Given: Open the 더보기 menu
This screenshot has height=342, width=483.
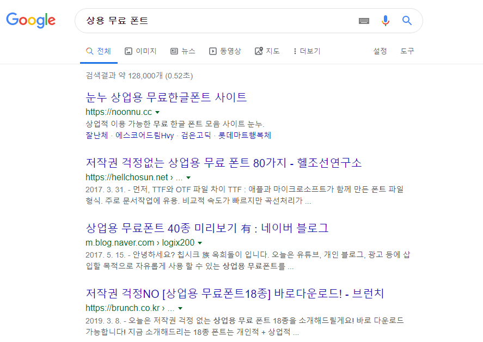Looking at the screenshot, I should click(x=307, y=51).
